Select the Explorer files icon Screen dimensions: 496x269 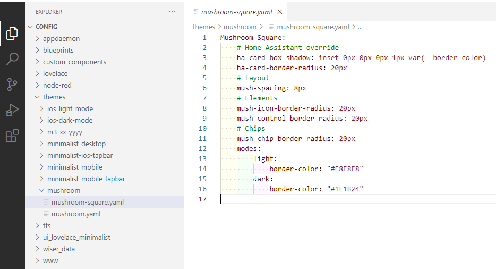(x=12, y=34)
